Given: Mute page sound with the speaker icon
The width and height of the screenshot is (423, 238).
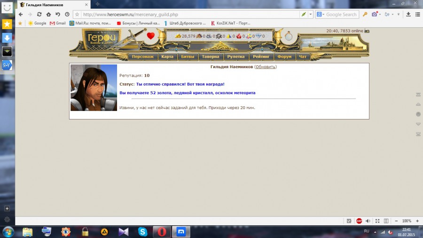Looking at the screenshot, I should 368,221.
